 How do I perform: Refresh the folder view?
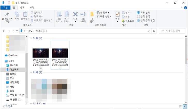click(x=154, y=31)
